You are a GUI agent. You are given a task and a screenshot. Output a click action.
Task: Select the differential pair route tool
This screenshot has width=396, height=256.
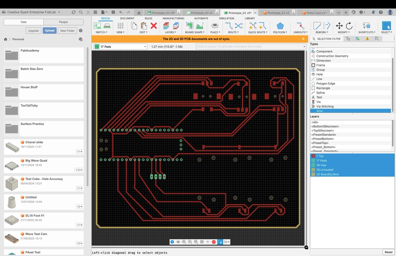click(239, 26)
